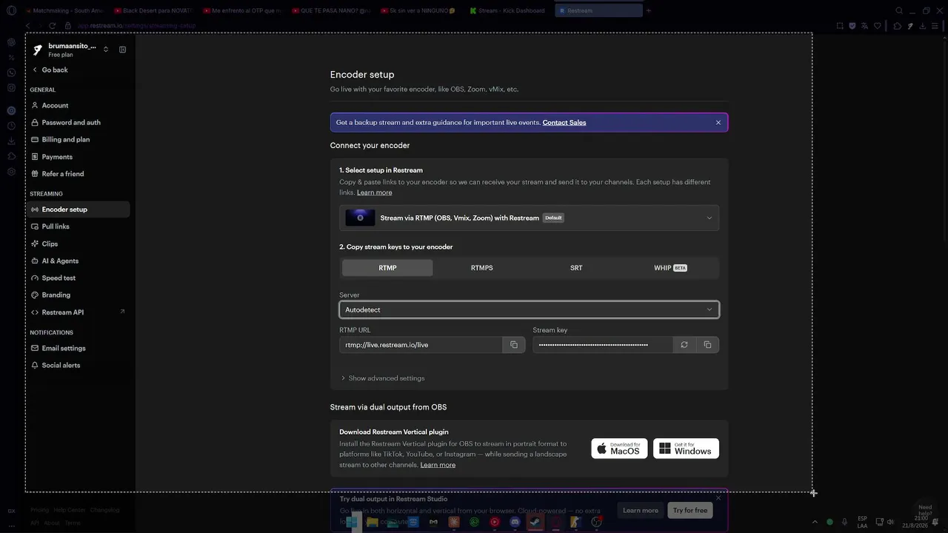The image size is (948, 533).
Task: Click the Payments icon in the sidebar
Action: [35, 157]
